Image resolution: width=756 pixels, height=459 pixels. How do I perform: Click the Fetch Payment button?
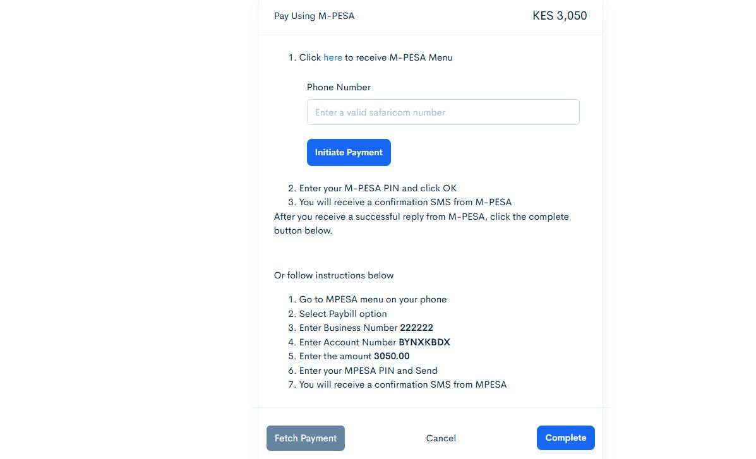point(306,438)
